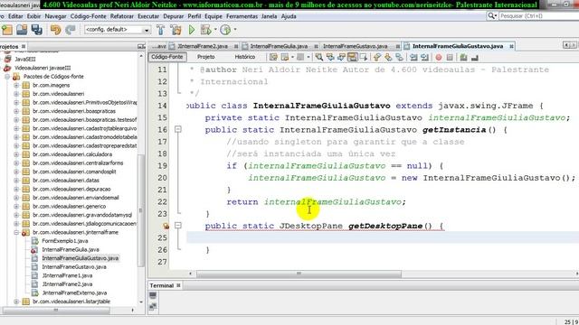Click the New Project toolbar icon
This screenshot has width=579, height=325.
click(7, 30)
